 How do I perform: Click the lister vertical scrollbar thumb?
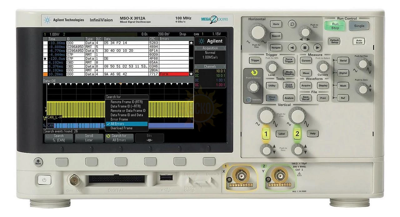coord(191,58)
